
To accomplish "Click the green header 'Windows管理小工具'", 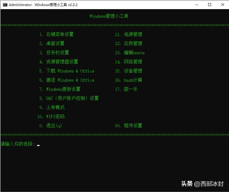I will tap(109, 16).
